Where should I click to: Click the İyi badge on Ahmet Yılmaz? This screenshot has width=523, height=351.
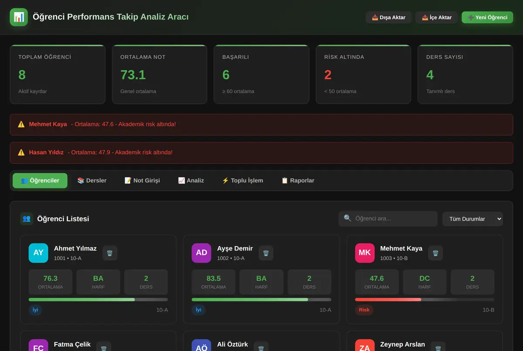[x=35, y=310]
